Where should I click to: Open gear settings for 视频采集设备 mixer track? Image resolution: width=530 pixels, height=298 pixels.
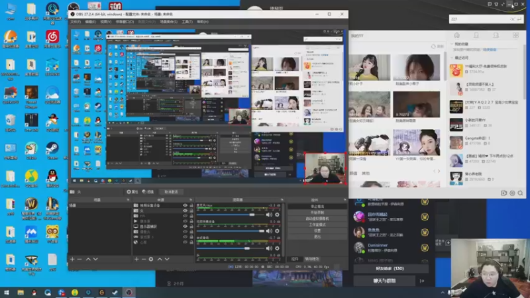[x=277, y=230]
